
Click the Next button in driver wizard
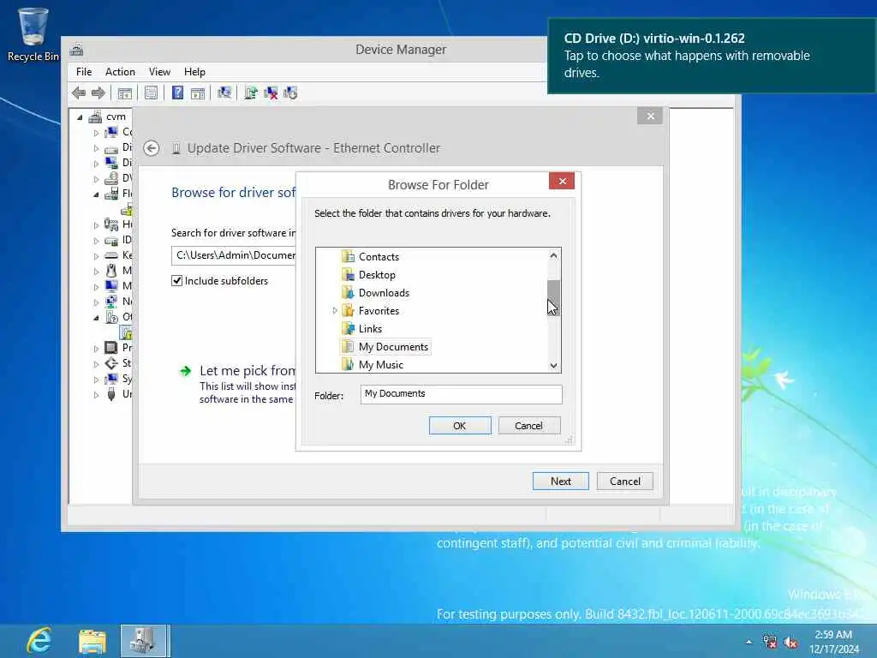click(x=560, y=482)
